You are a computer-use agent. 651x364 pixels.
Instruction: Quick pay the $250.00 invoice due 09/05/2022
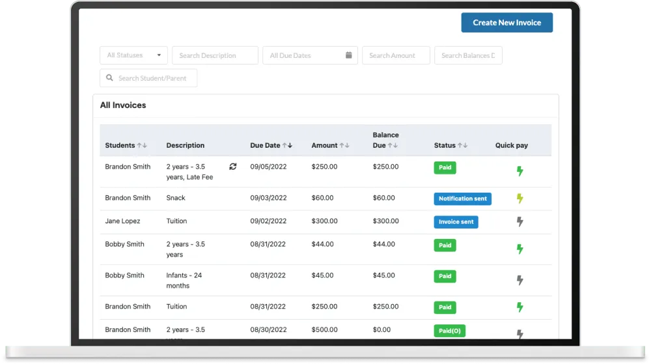[x=519, y=171]
